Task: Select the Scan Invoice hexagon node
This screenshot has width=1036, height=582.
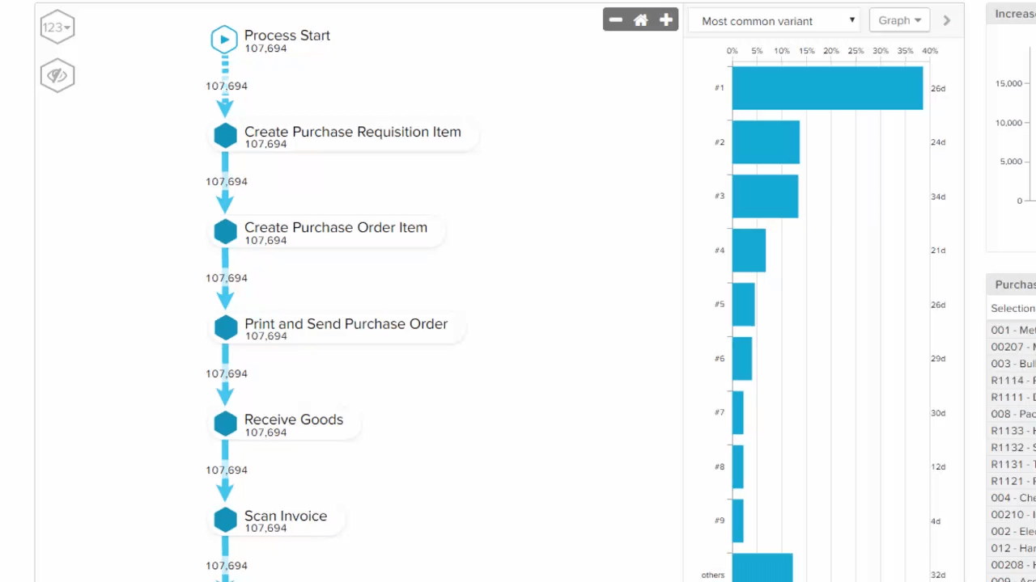Action: [x=225, y=520]
